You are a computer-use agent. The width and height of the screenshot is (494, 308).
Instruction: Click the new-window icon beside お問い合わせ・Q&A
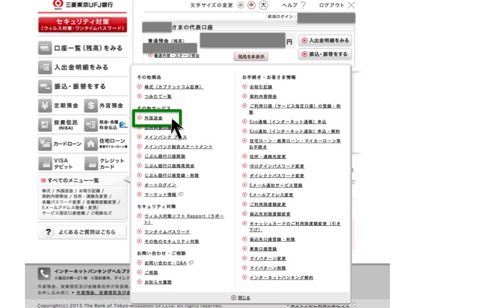191,263
